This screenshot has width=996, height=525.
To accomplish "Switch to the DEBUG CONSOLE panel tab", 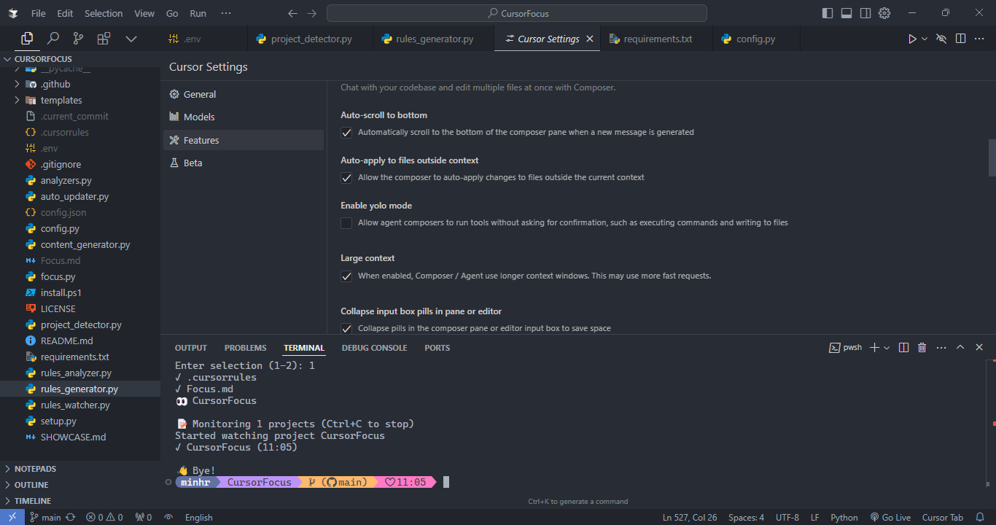I will [375, 348].
